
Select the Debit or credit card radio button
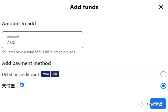163,74
